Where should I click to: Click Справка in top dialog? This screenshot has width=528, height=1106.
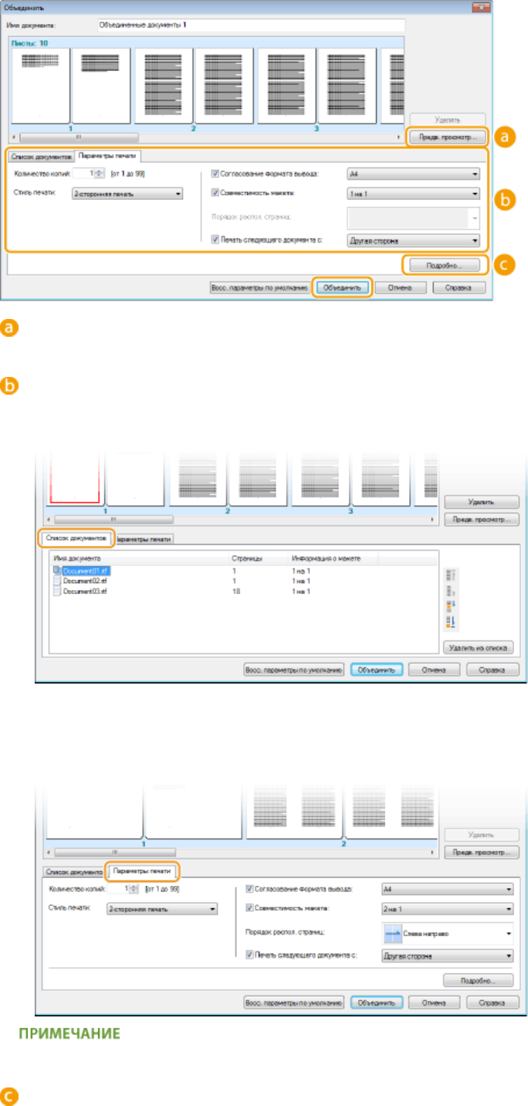459,288
